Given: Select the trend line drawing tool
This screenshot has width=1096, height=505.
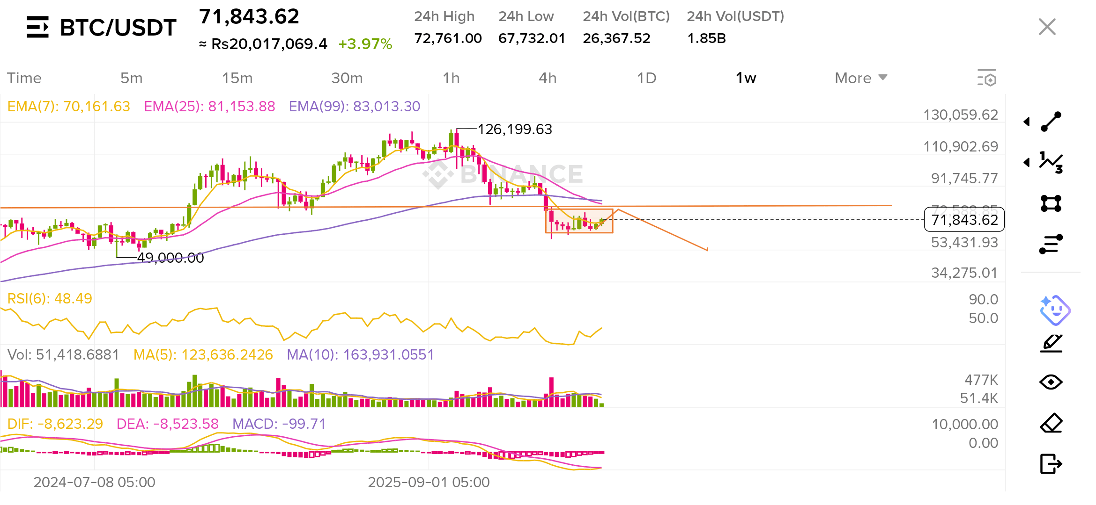Looking at the screenshot, I should coord(1051,122).
